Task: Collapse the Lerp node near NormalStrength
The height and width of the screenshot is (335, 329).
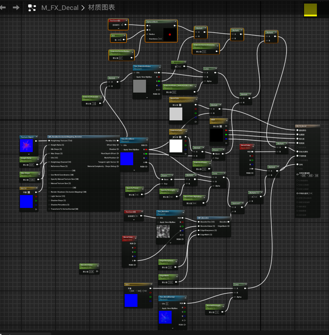Action: [x=246, y=284]
